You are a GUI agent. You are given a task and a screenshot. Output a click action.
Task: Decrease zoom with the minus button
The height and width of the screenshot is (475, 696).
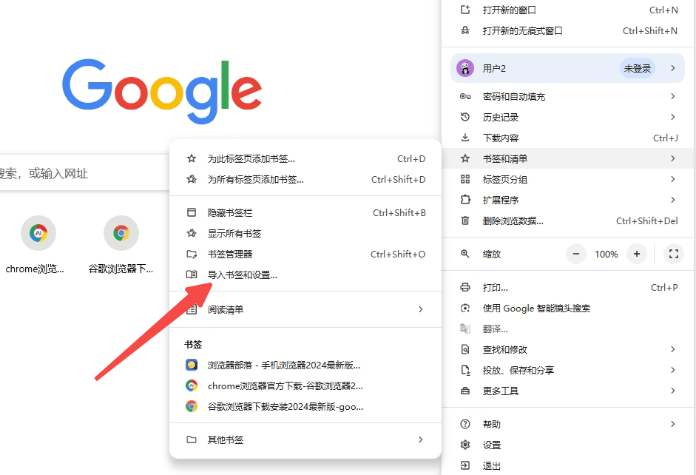575,254
